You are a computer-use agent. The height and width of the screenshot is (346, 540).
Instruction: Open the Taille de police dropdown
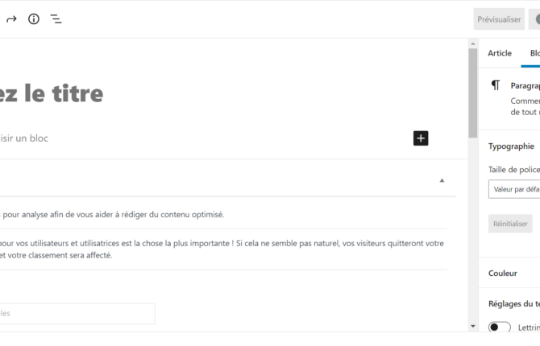(x=514, y=189)
